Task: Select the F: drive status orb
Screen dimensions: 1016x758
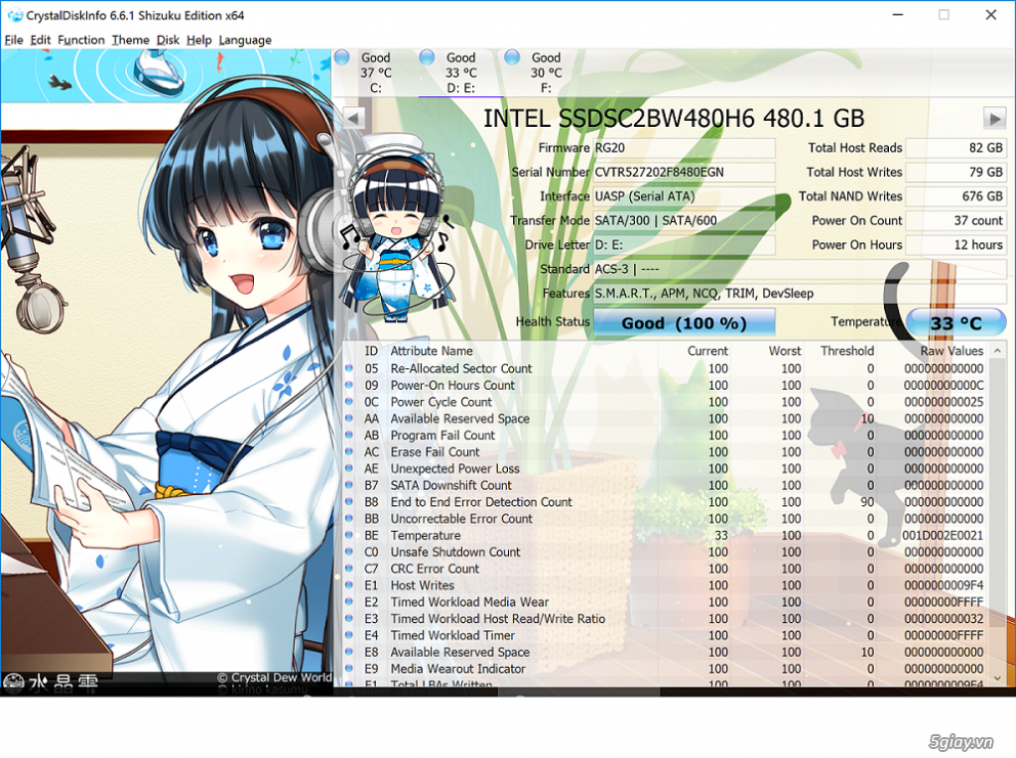Action: point(512,58)
